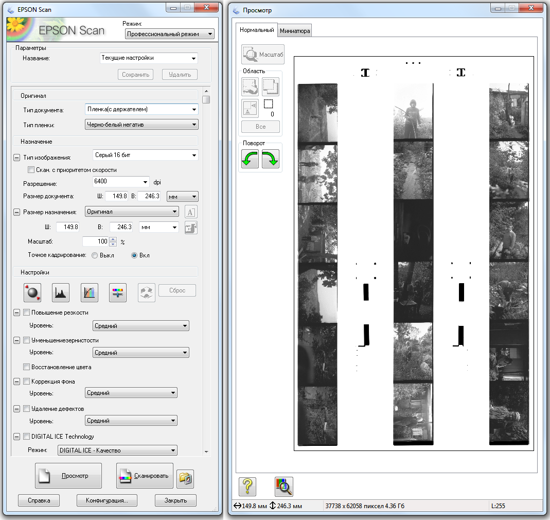Open the DIGITAL ICE Режим dropdown
This screenshot has height=520, width=550.
tap(117, 450)
